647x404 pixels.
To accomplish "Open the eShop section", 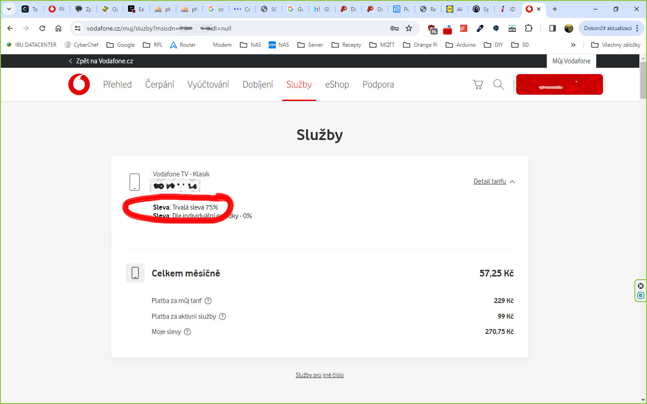I will 337,84.
